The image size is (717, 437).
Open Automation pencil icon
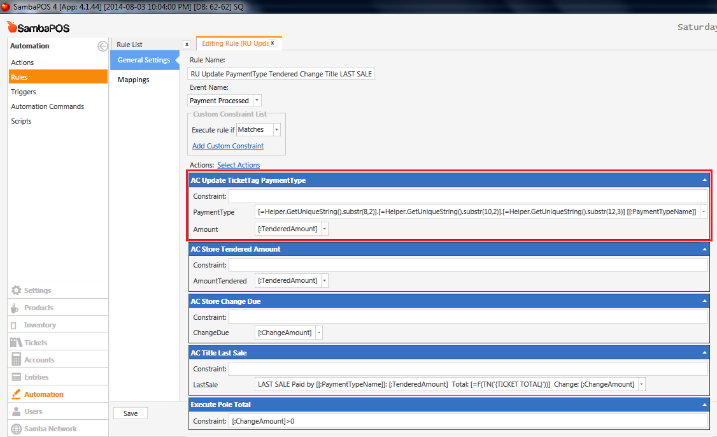pos(16,394)
